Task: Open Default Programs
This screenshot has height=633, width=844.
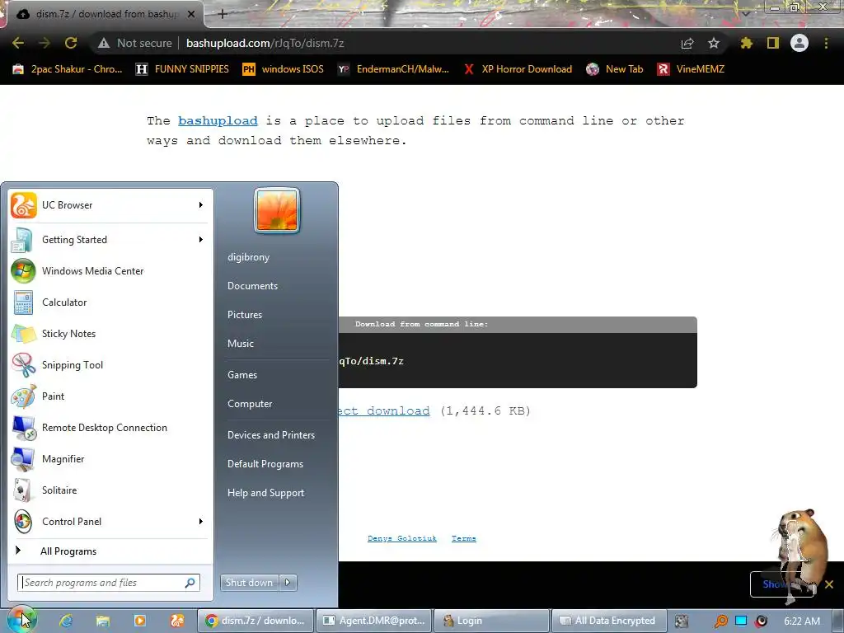Action: [265, 464]
